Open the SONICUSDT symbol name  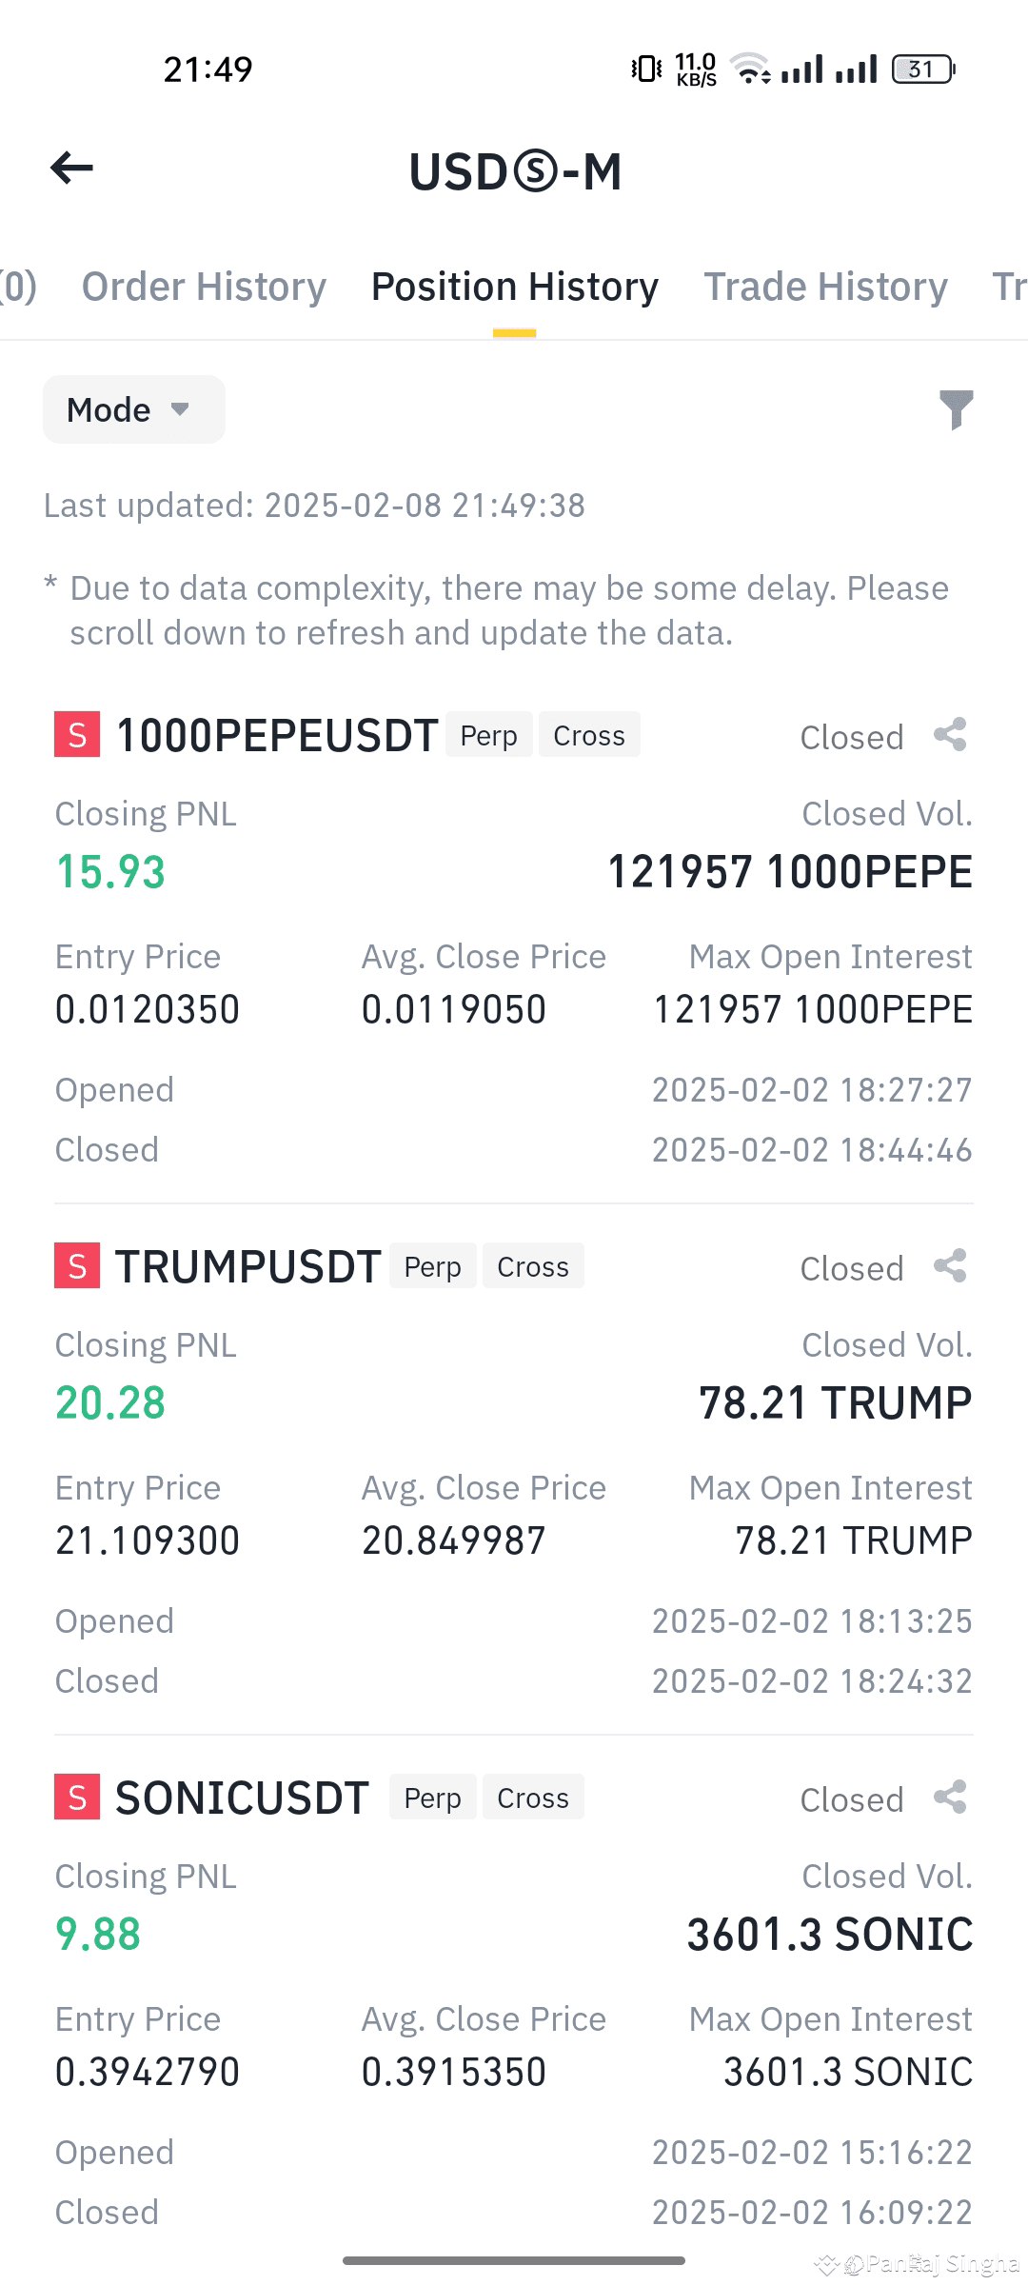pyautogui.click(x=242, y=1798)
